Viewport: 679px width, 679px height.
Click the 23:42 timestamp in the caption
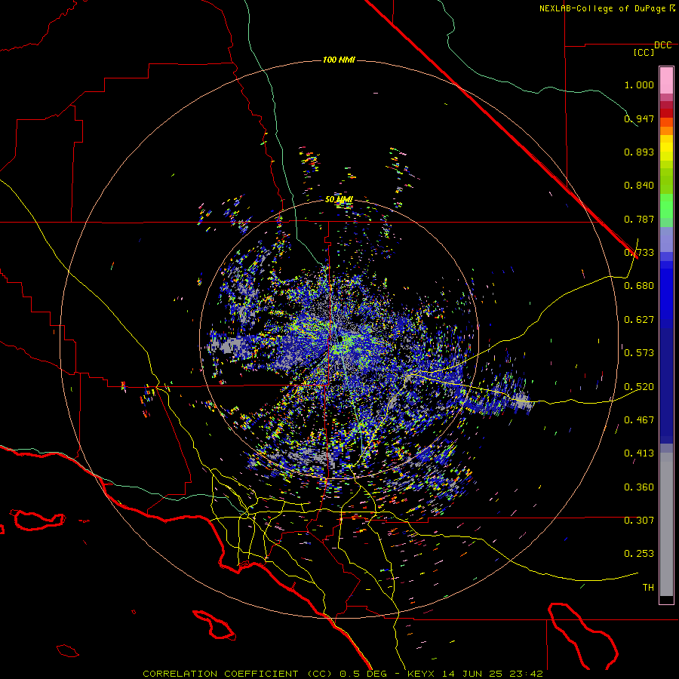[x=526, y=674]
